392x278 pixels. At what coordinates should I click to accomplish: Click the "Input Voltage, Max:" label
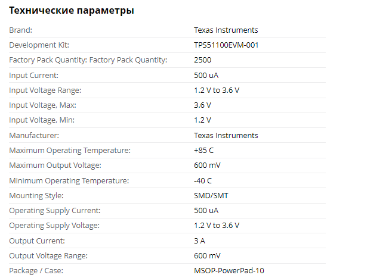tap(43, 105)
